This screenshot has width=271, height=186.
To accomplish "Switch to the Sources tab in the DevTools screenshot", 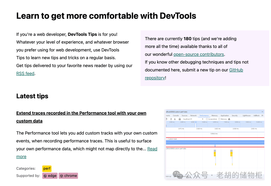I will point(184,116).
